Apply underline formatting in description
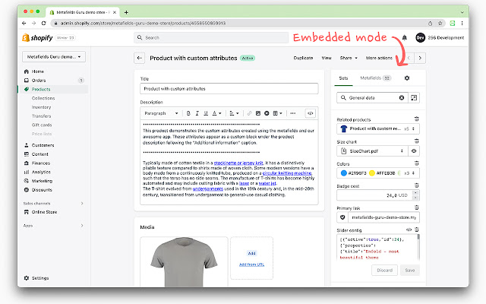The width and height of the screenshot is (486, 304). click(206, 113)
